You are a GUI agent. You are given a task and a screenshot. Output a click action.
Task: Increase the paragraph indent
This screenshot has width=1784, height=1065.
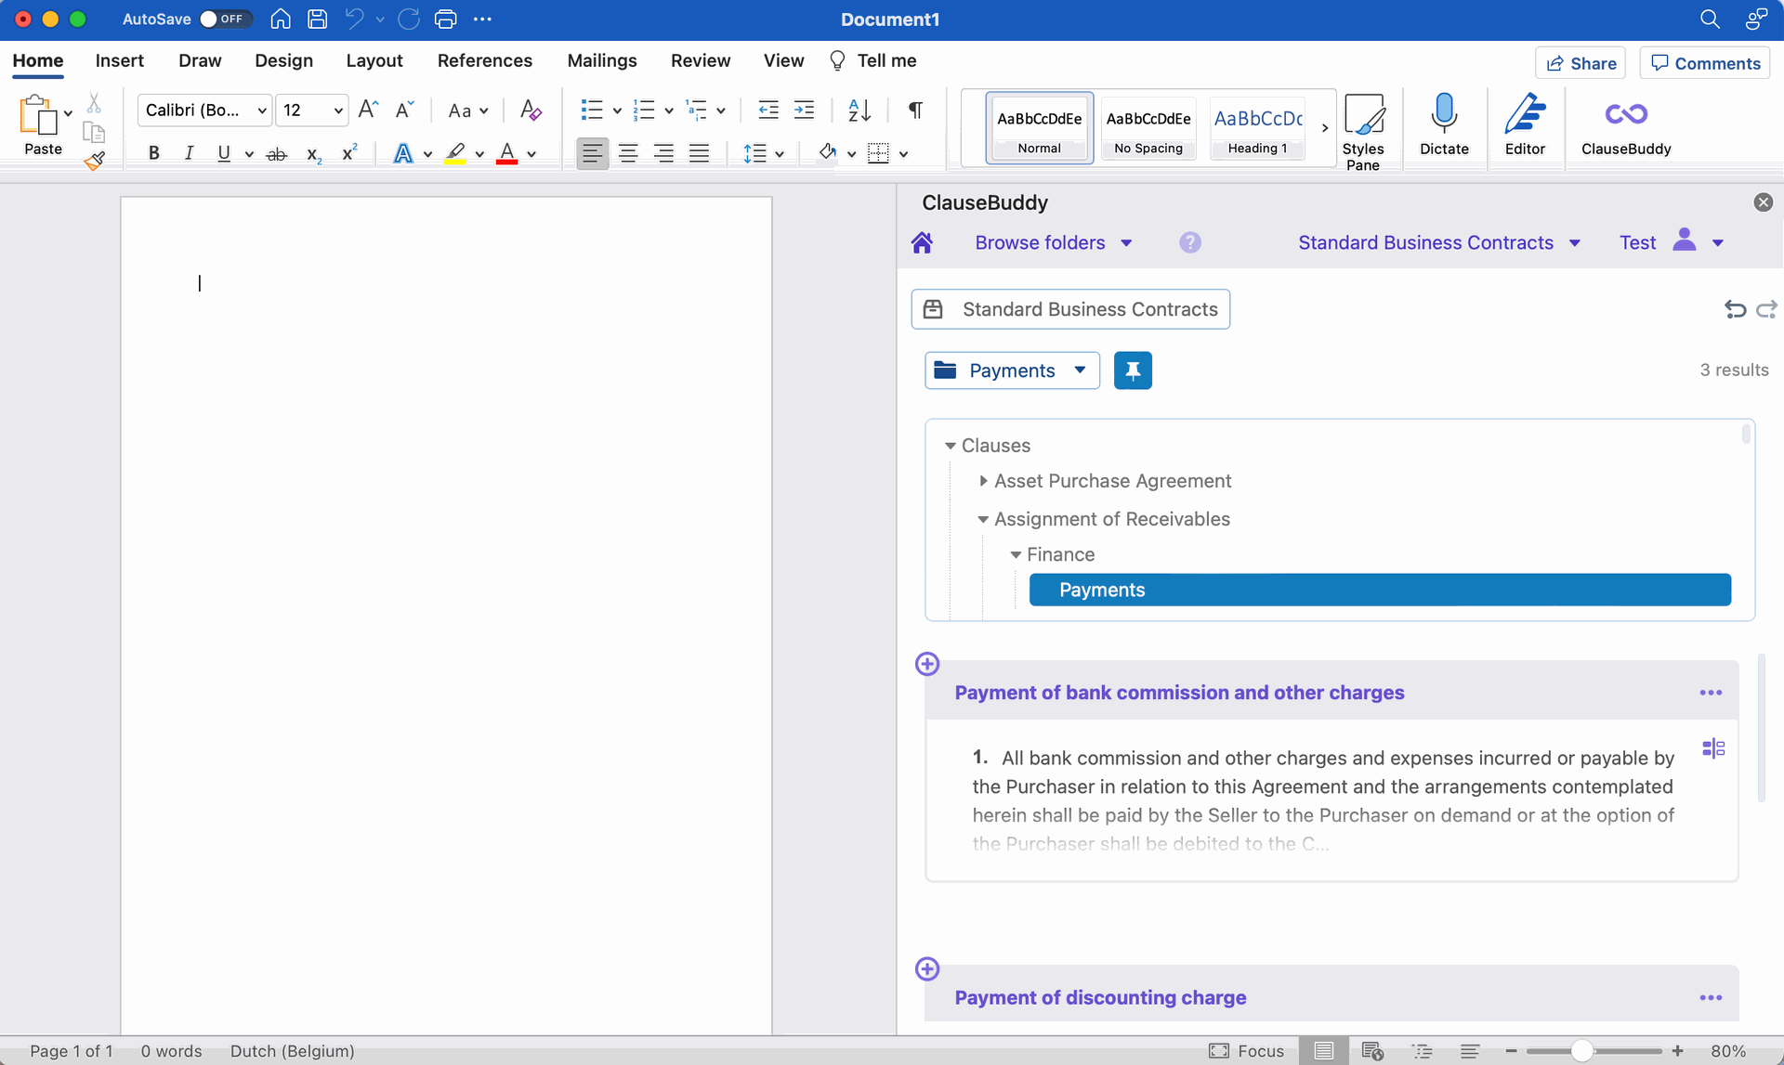pos(804,110)
